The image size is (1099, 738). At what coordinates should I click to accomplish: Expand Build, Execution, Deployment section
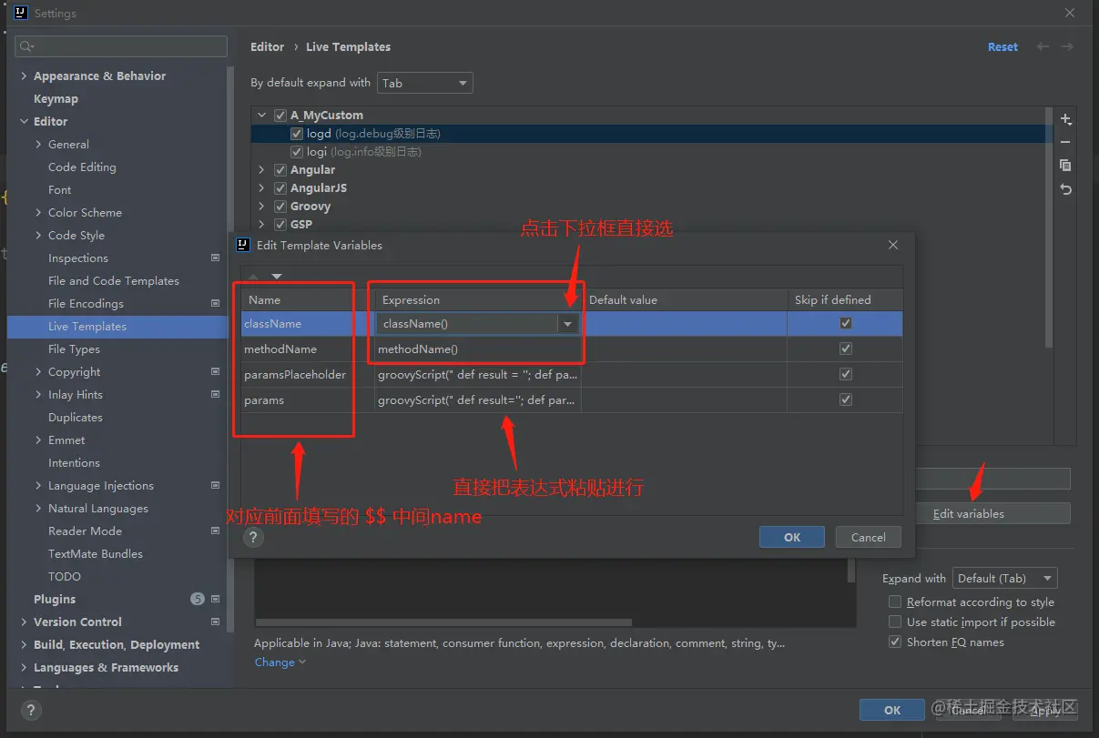coord(24,645)
